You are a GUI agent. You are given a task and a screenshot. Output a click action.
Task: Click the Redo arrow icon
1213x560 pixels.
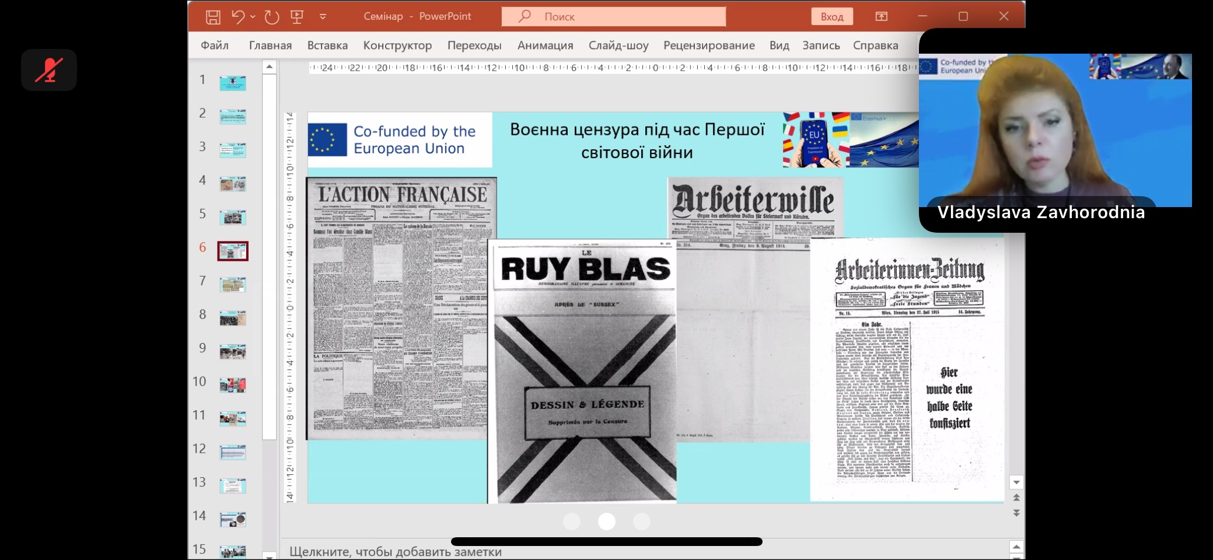271,17
